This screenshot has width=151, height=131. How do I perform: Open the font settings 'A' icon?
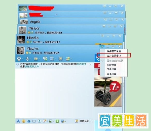(x=18, y=121)
